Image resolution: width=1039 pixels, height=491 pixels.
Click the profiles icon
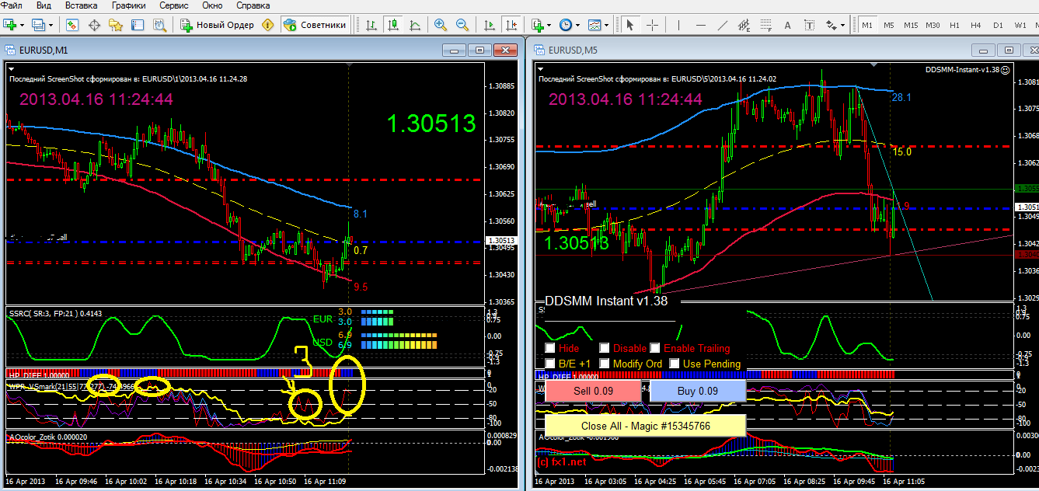coord(40,25)
